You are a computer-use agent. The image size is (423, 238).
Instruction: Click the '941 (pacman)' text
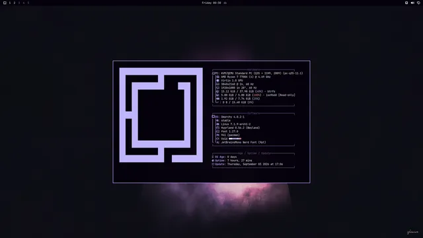[x=231, y=135]
